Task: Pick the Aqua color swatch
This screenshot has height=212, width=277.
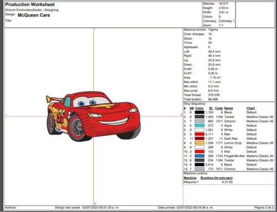Action: coord(199,126)
